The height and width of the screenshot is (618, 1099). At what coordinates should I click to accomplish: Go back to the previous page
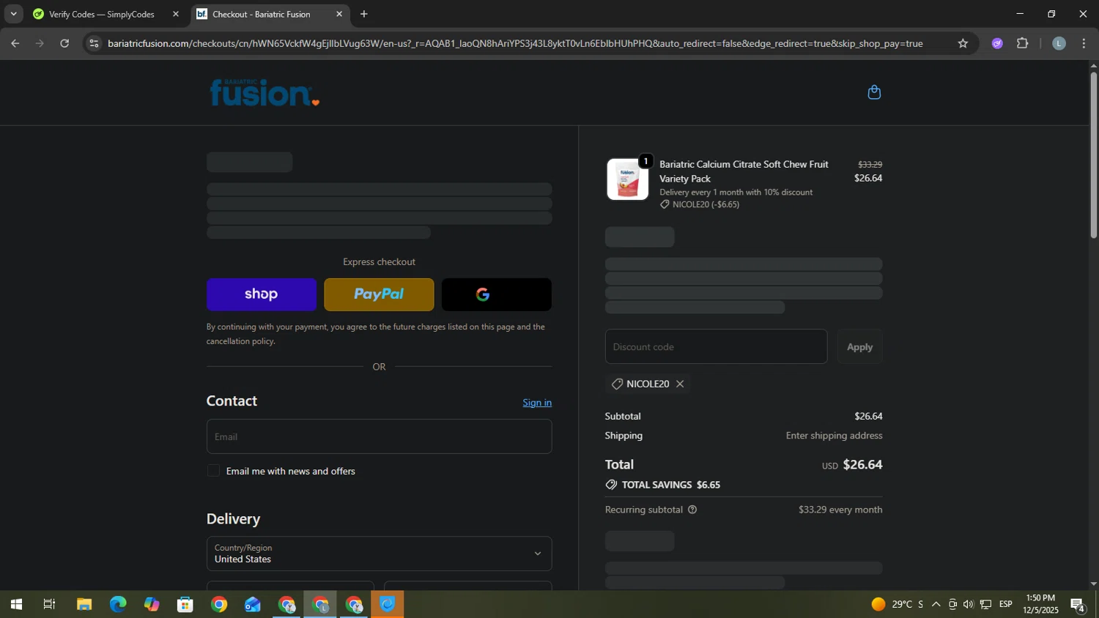[x=15, y=43]
